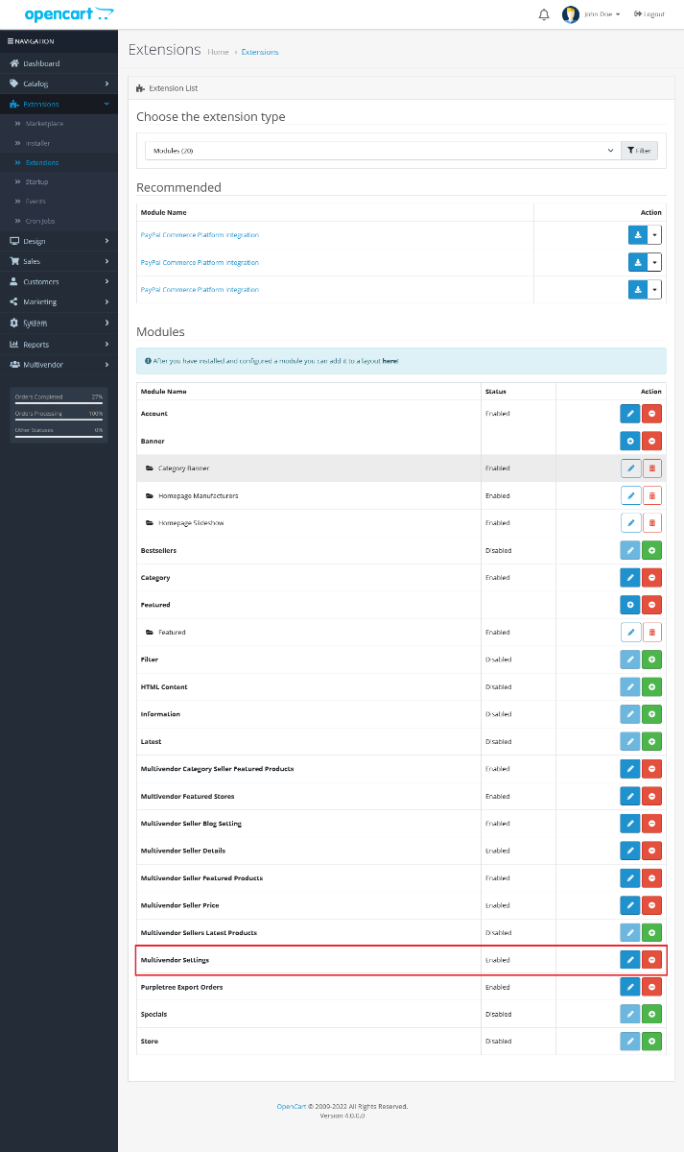Expand the Multivendor navigation menu

click(59, 365)
